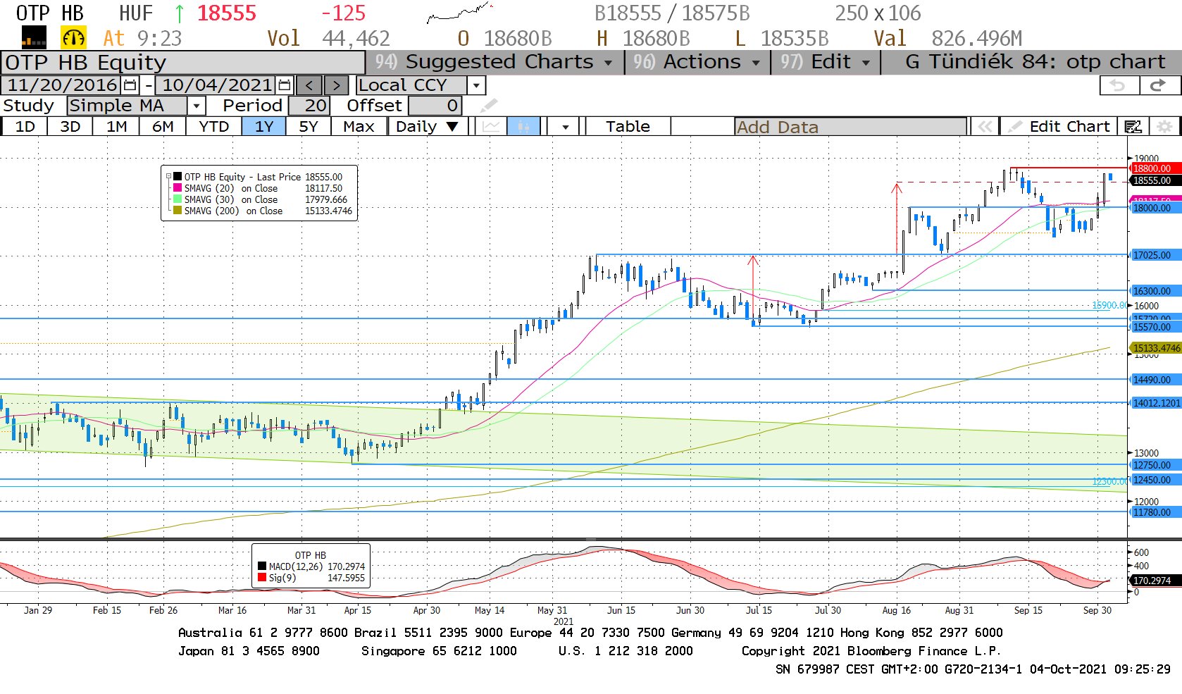Click the 15133.4746 SMA axis label

[1156, 348]
